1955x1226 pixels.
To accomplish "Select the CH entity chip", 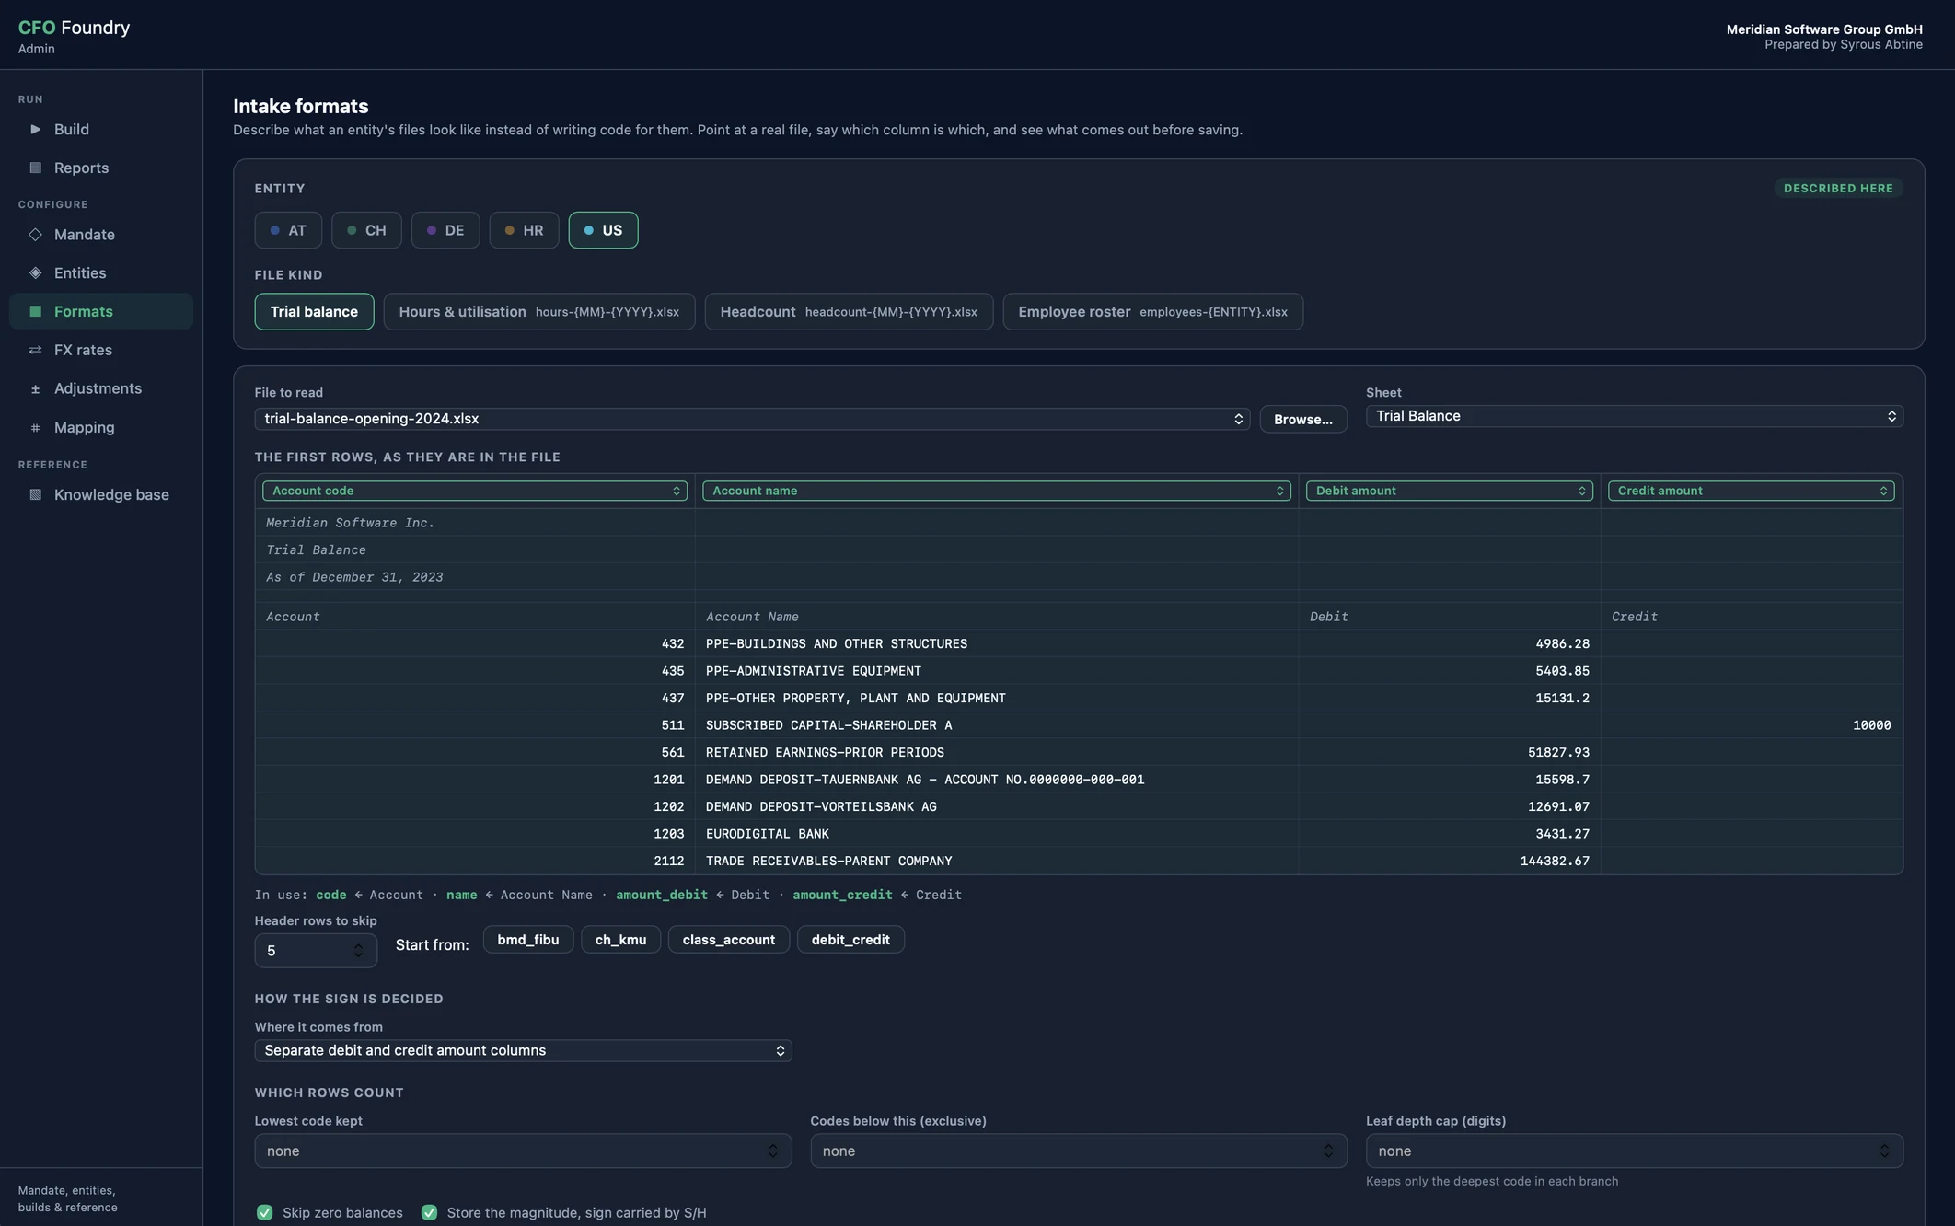I will 366,230.
